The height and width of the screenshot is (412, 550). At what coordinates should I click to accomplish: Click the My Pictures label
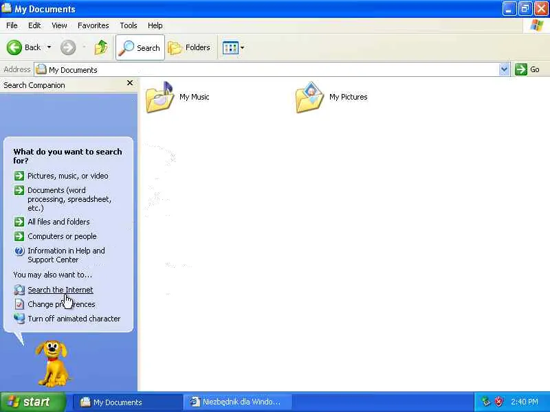coord(349,97)
